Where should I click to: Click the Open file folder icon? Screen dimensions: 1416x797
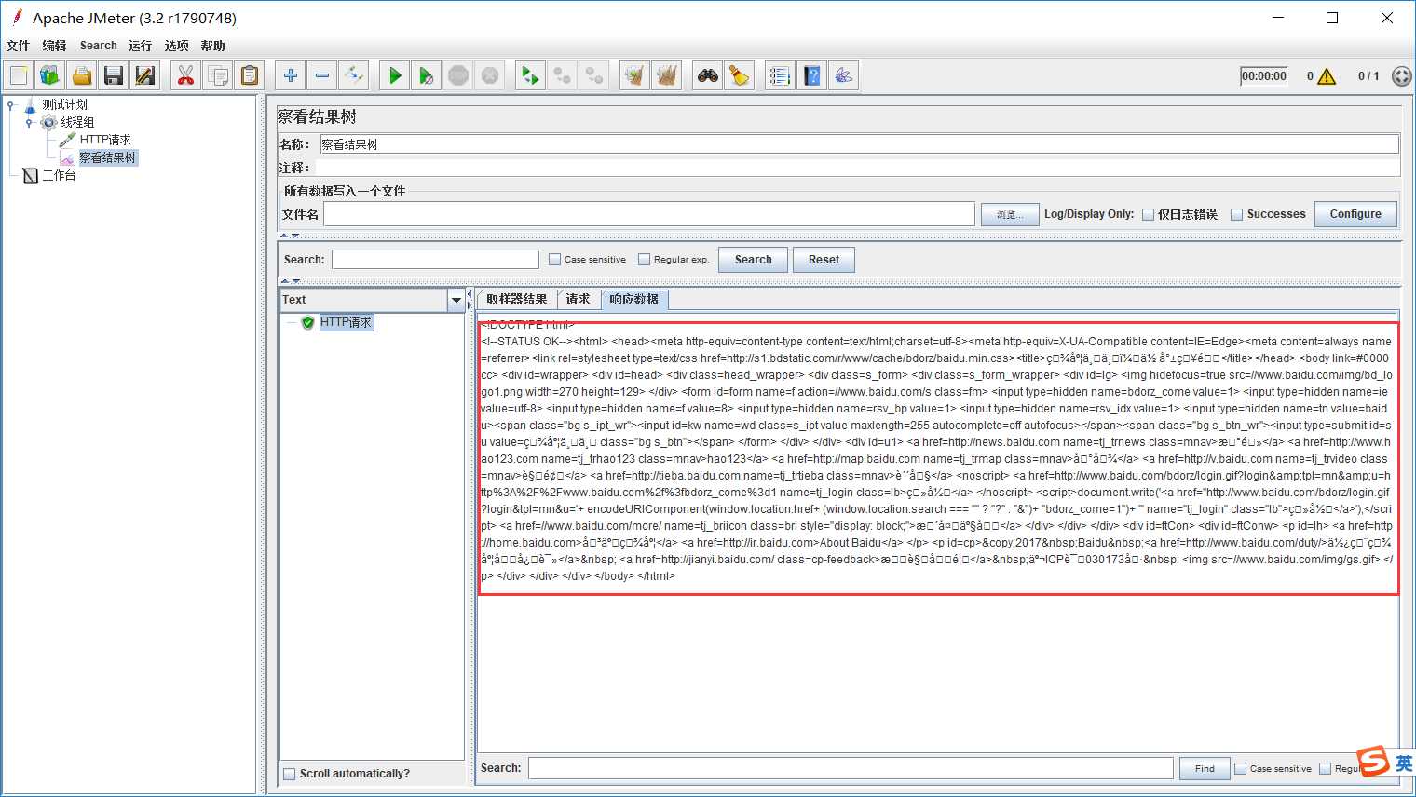tap(82, 75)
